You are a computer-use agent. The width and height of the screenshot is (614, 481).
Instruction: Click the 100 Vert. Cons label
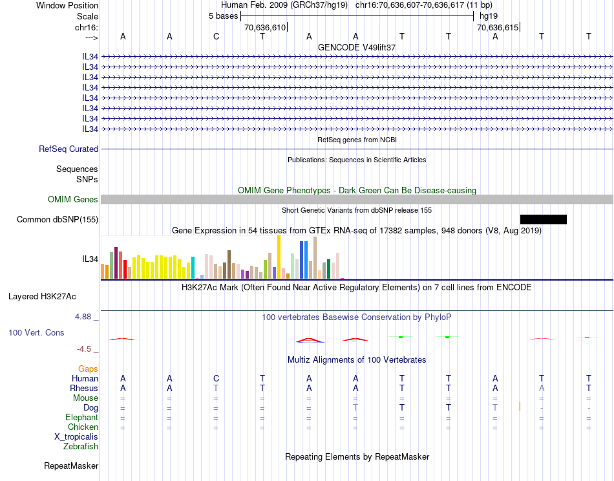coord(36,332)
